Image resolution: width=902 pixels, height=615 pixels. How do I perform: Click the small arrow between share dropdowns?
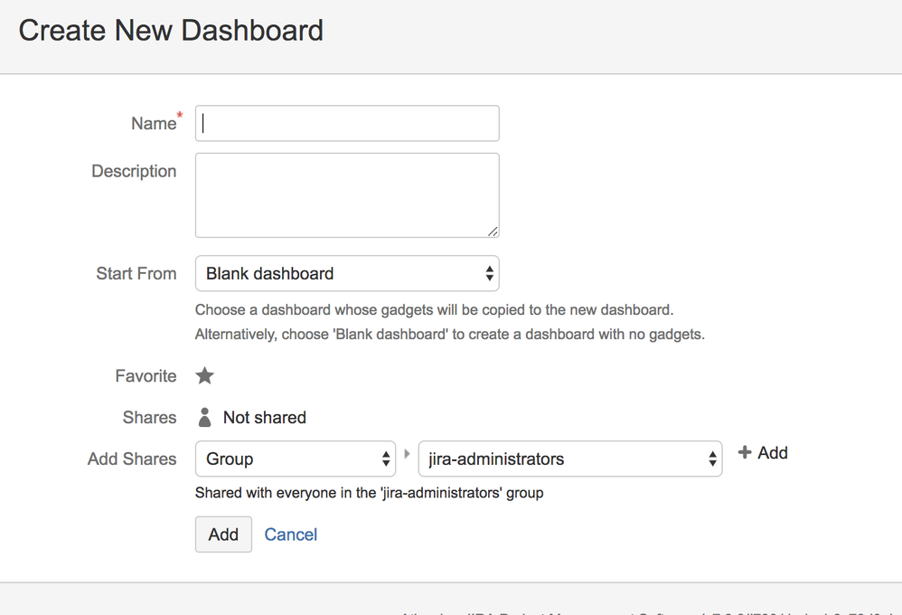coord(407,453)
